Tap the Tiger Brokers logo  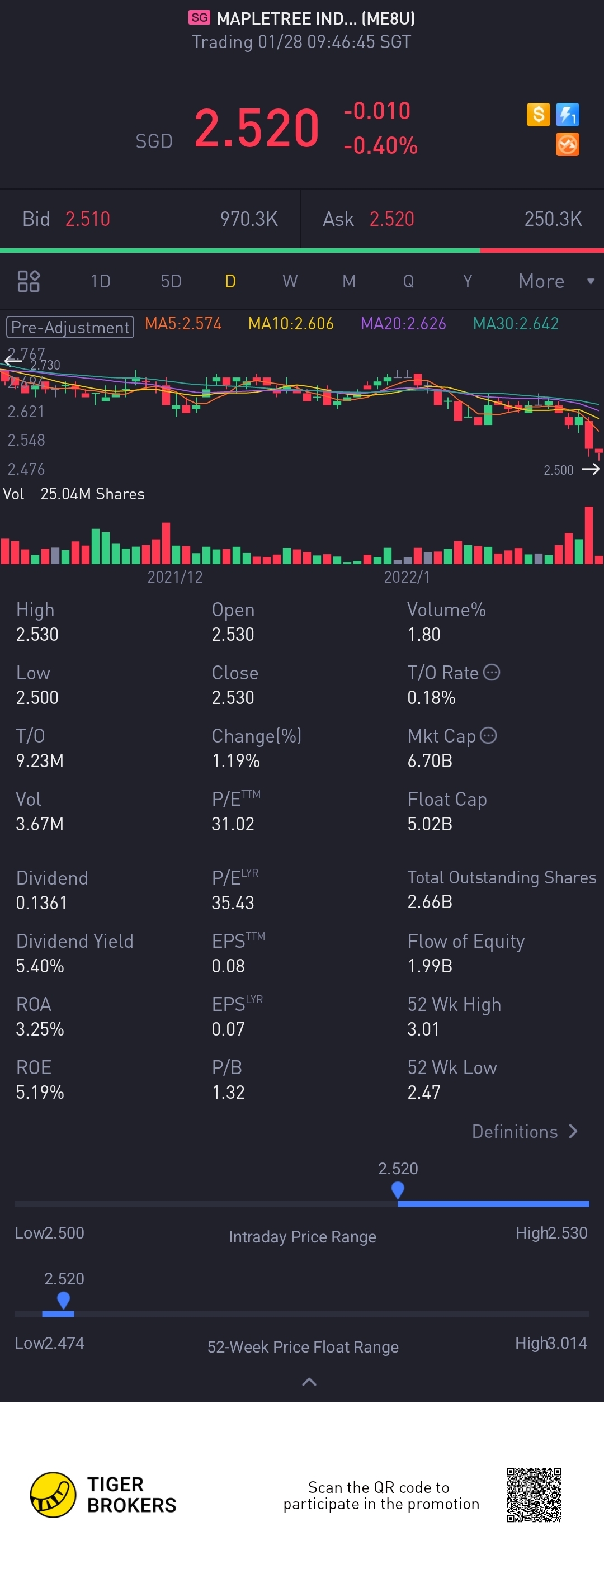[x=53, y=1494]
